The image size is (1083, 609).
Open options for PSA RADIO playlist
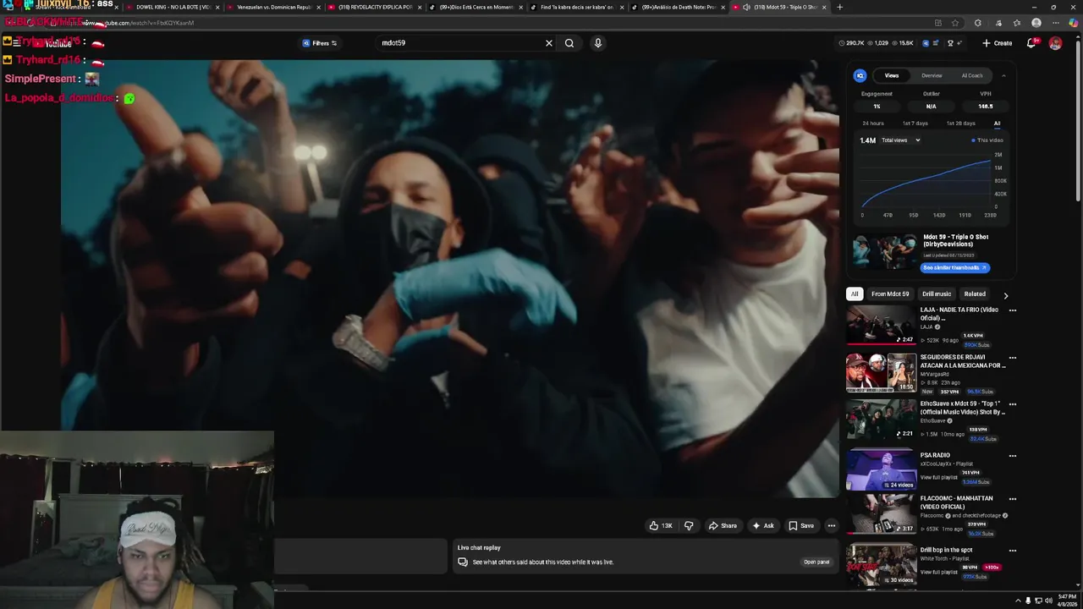[x=1012, y=456]
